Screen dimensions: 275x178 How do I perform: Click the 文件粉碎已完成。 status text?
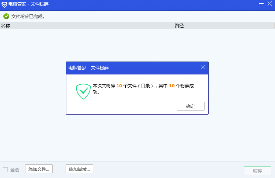(28, 17)
